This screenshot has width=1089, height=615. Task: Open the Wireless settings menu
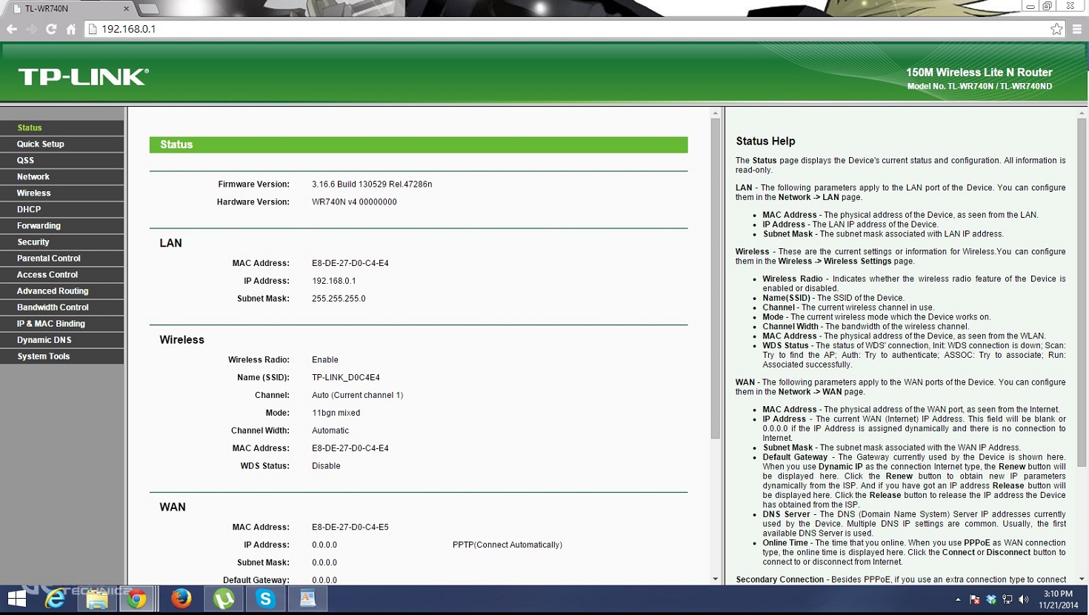(x=34, y=193)
